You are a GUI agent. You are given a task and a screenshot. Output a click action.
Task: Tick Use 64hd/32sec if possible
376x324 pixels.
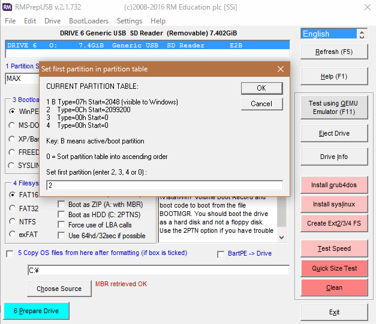[x=61, y=235]
